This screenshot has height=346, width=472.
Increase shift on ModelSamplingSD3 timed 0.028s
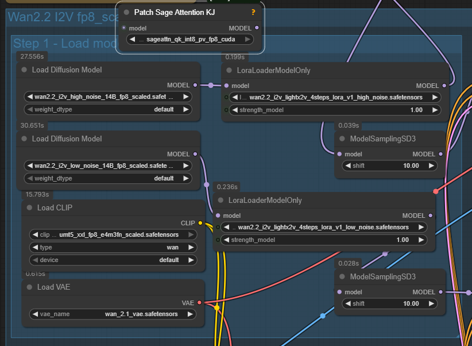(x=431, y=304)
